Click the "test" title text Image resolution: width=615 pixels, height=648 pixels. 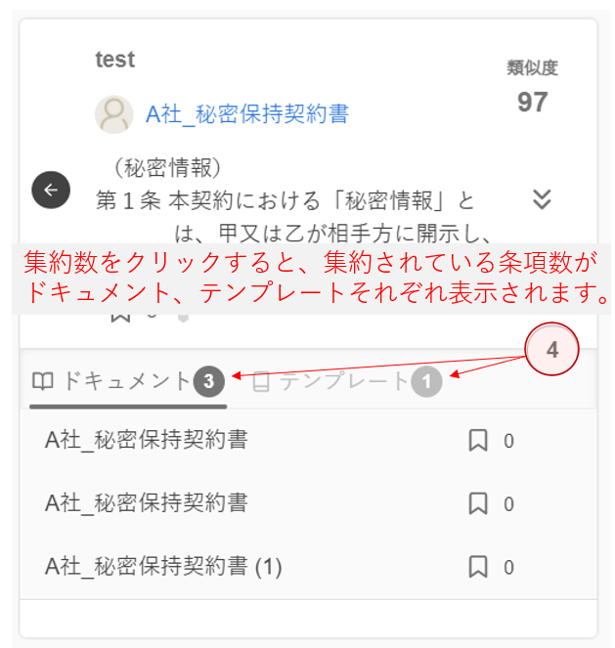coord(115,60)
